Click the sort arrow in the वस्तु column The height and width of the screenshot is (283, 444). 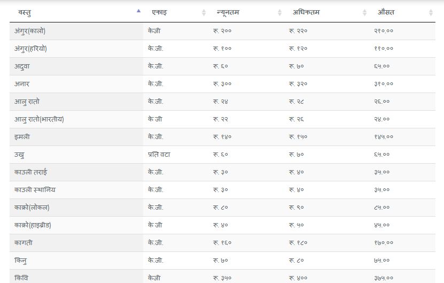pyautogui.click(x=138, y=11)
